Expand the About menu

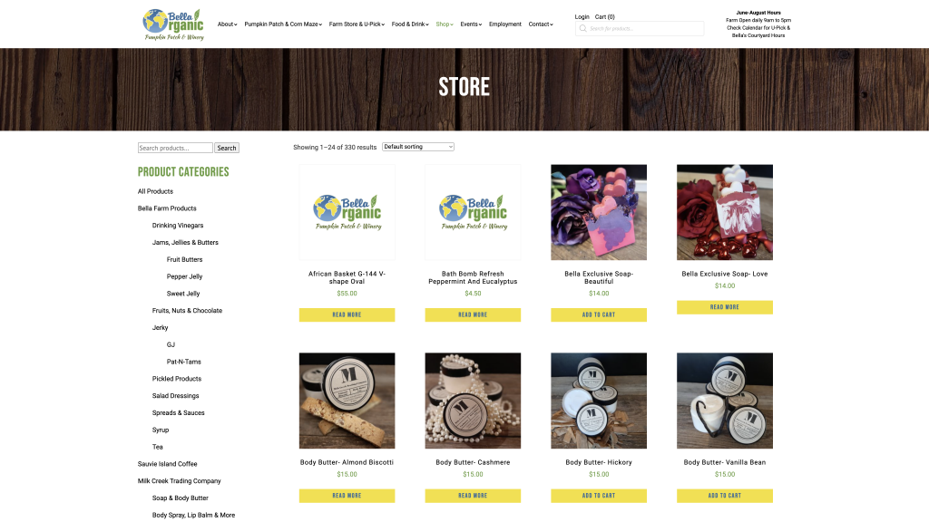227,24
